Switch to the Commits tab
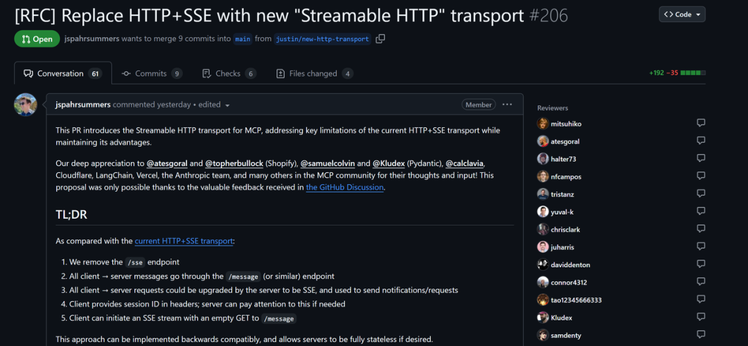 [x=152, y=73]
